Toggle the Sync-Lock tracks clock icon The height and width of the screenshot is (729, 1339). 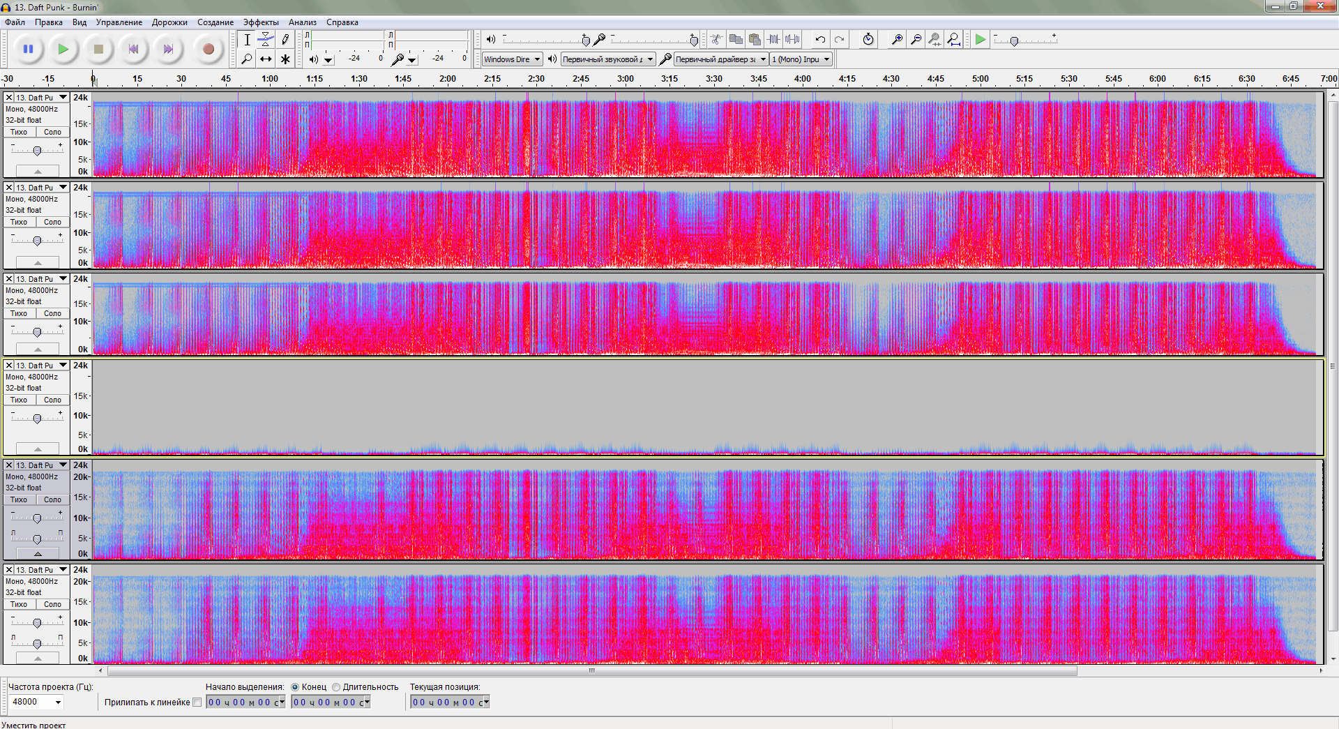point(868,40)
